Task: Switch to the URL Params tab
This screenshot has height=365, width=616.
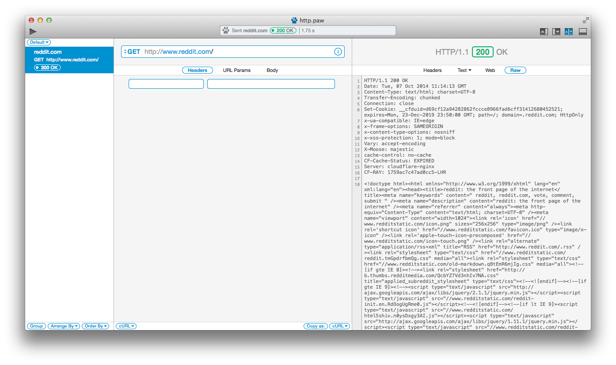Action: 236,70
